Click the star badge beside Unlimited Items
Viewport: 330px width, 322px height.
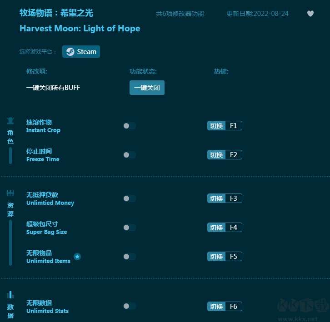(77, 257)
